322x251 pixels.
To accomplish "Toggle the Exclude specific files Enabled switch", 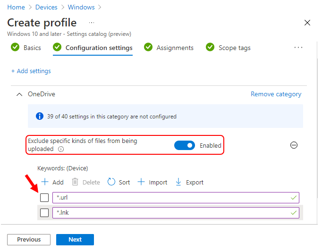I will pyautogui.click(x=185, y=145).
